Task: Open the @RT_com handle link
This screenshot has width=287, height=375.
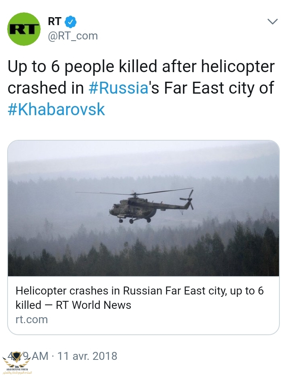Action: [73, 36]
